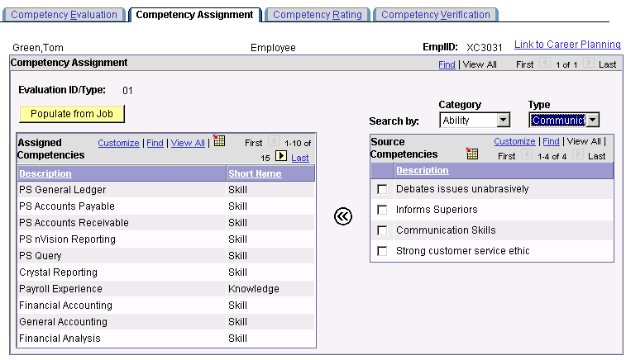Select the Communication Skills checkbox
The height and width of the screenshot is (360, 626).
point(382,230)
